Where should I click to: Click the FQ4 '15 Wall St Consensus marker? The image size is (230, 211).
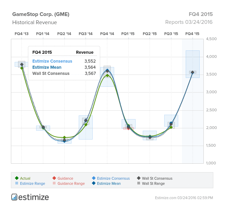point(193,72)
